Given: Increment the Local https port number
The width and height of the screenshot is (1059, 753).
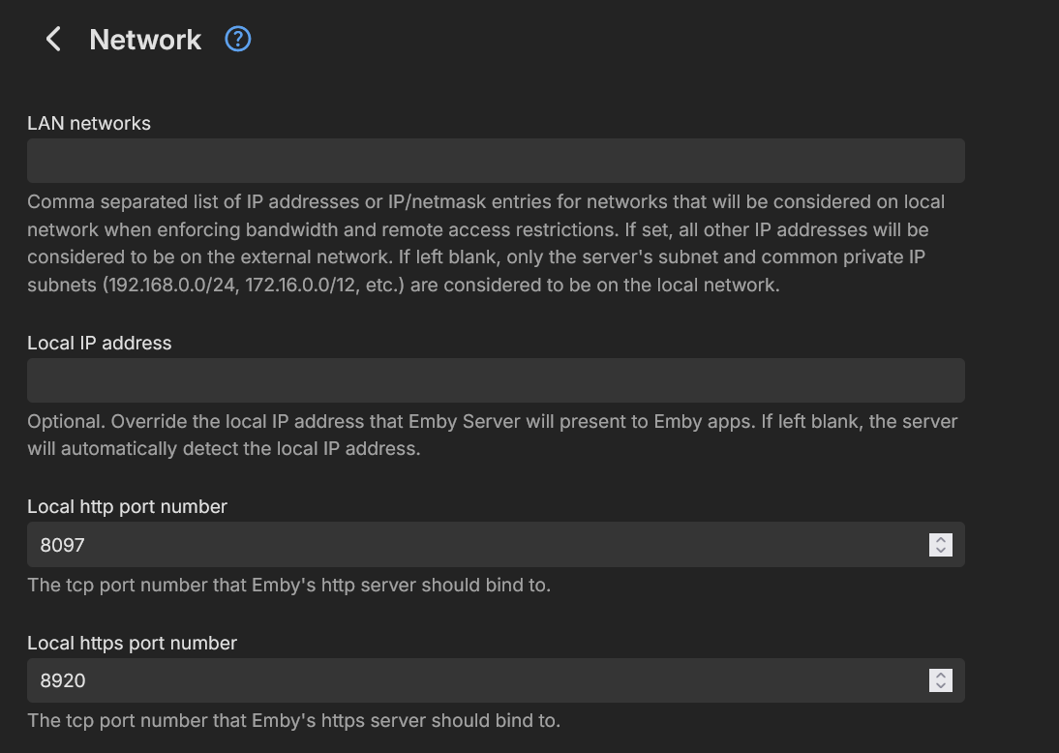Looking at the screenshot, I should tap(940, 675).
